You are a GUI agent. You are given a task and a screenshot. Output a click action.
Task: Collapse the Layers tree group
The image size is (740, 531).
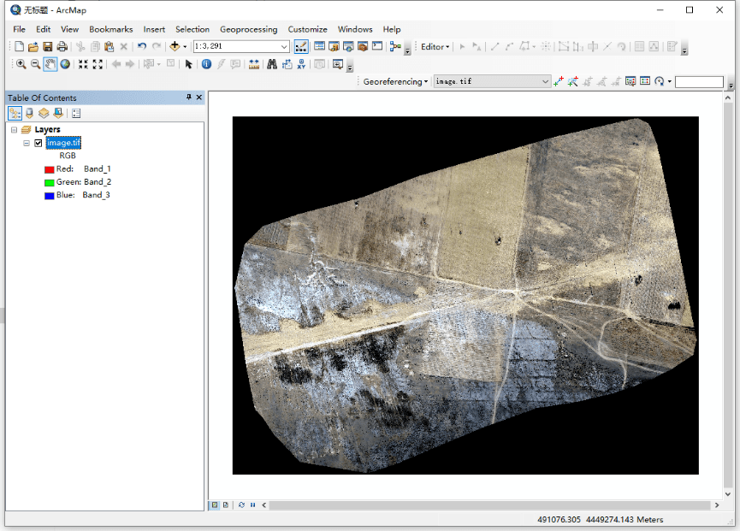pos(14,130)
